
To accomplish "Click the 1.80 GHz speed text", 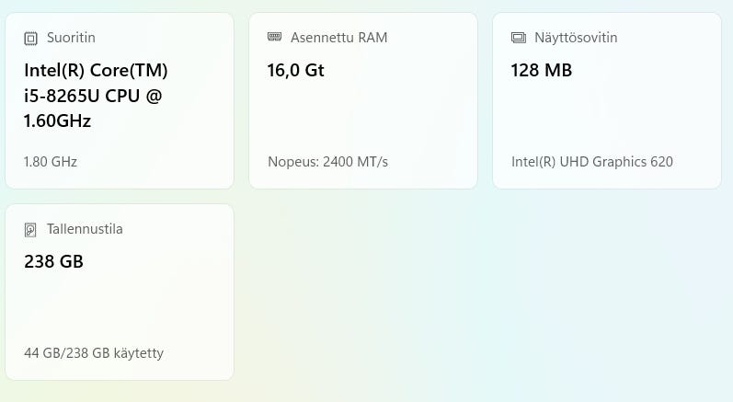I will coord(51,162).
